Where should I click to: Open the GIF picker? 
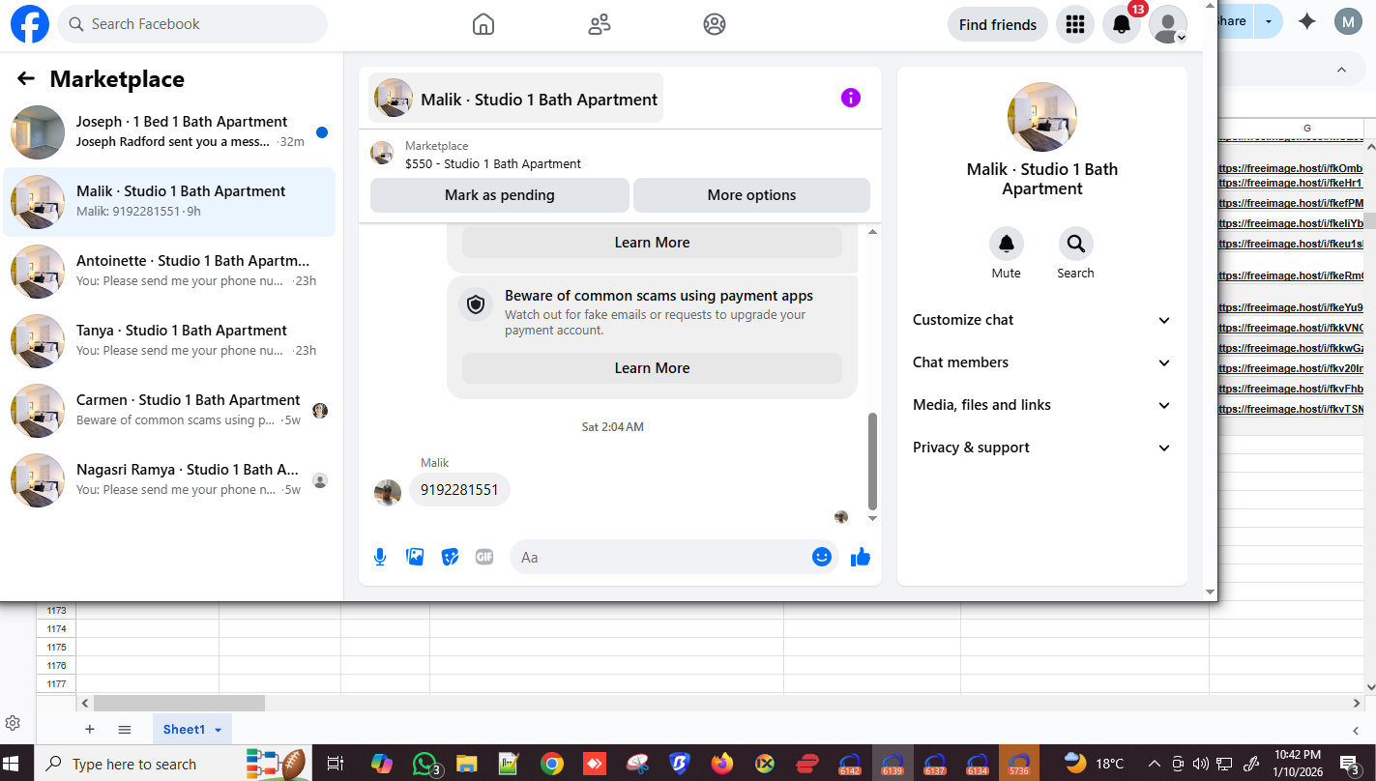484,557
